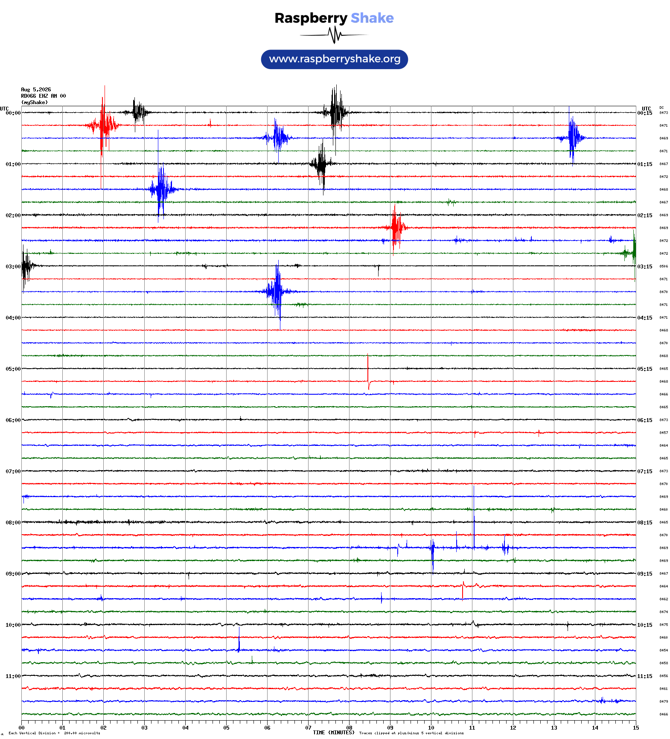
Task: Click the DC value 8506 beside 03:15
Action: pyautogui.click(x=664, y=267)
